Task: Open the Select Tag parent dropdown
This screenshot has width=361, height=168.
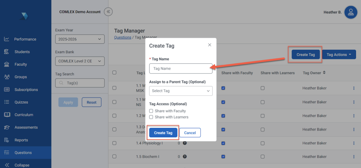Action: [x=180, y=91]
